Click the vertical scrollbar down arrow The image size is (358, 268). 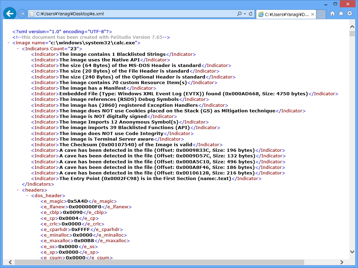(x=352, y=252)
